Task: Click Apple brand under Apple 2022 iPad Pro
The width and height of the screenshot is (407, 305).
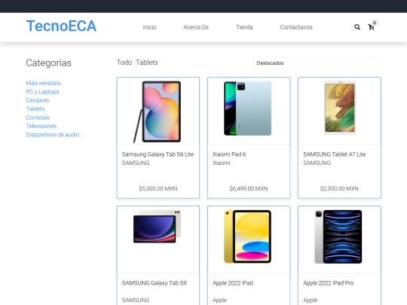Action: click(x=311, y=300)
